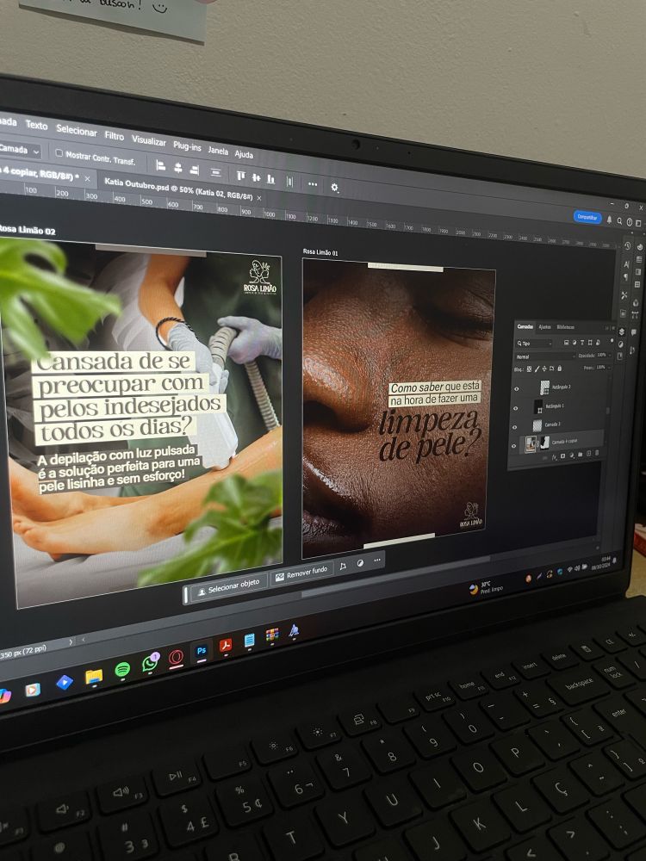Hide the Camada 4 copiar layer
The image size is (646, 861).
tap(513, 446)
